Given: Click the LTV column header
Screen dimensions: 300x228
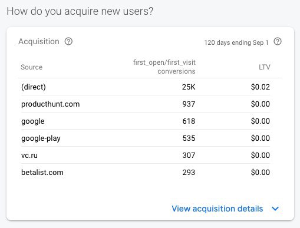Looking at the screenshot, I should click(x=265, y=67).
